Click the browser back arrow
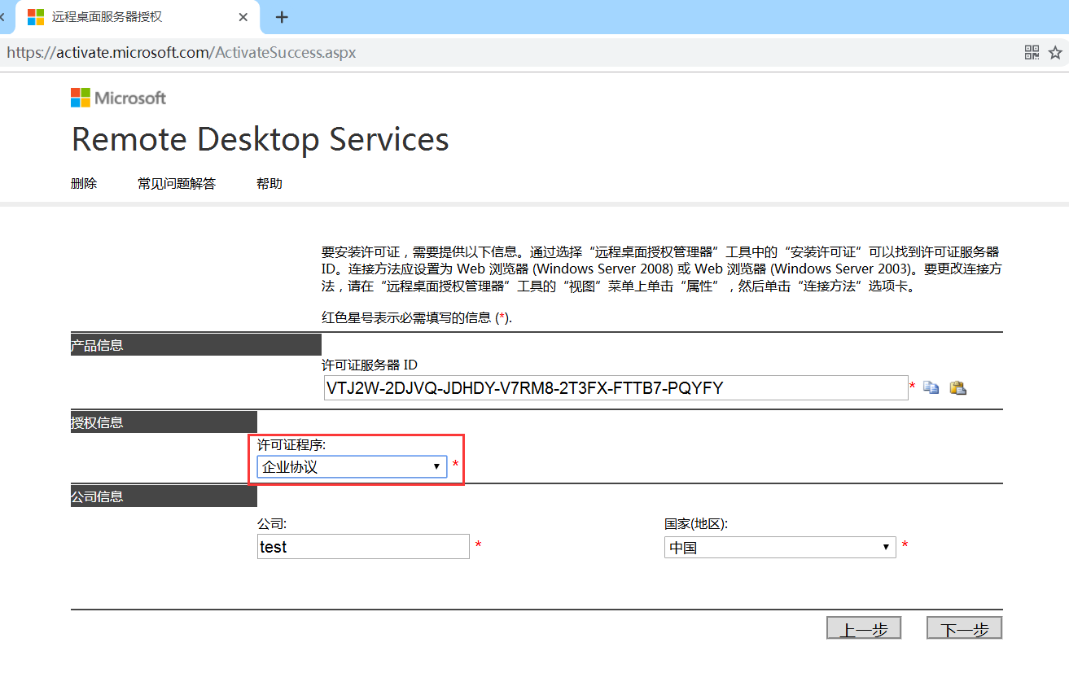 click(2, 16)
